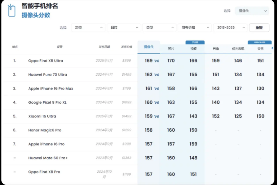Open the Huawei Mate 60 Pro+ link
This screenshot has width=277, height=185.
click(x=48, y=158)
